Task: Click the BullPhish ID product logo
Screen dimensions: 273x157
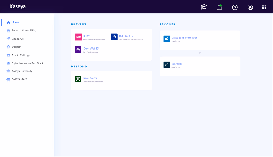Action: point(114,37)
